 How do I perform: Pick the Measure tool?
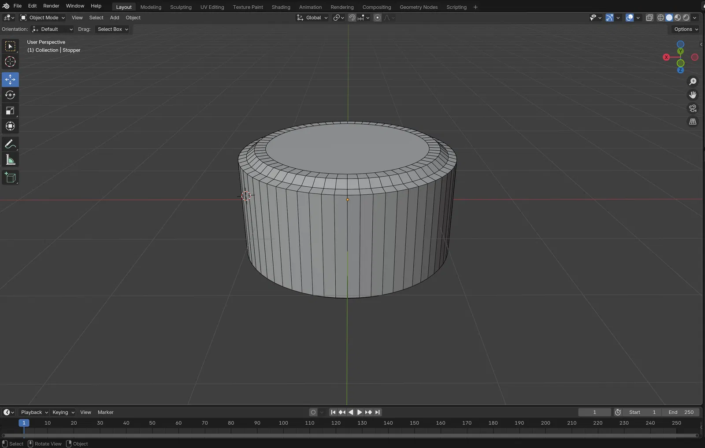click(x=10, y=160)
